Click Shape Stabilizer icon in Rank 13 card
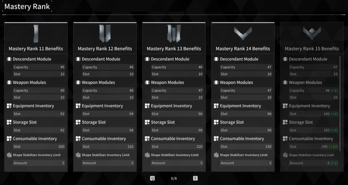 pyautogui.click(x=147, y=155)
